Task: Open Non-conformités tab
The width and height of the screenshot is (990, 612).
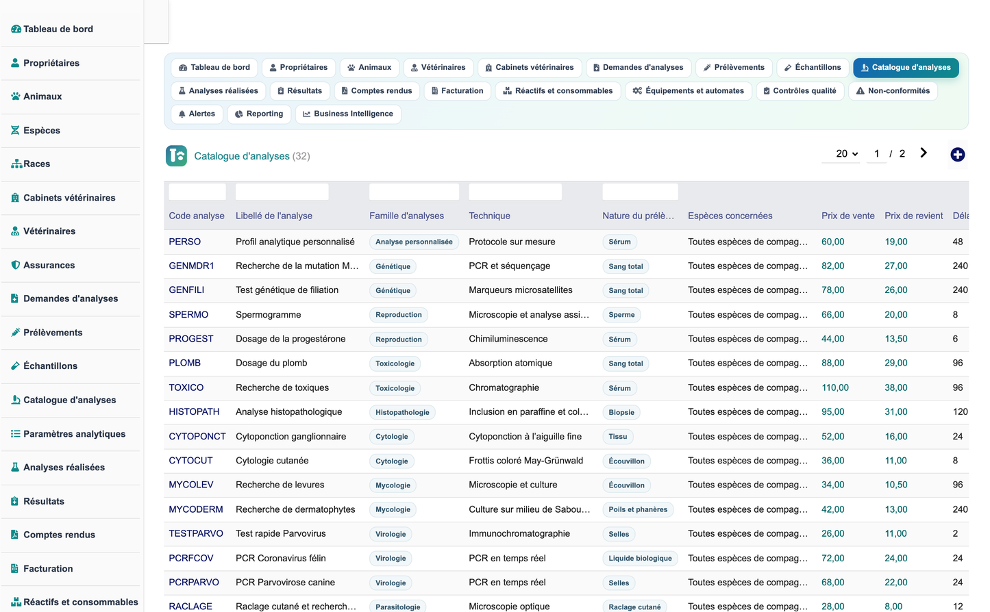Action: 893,91
